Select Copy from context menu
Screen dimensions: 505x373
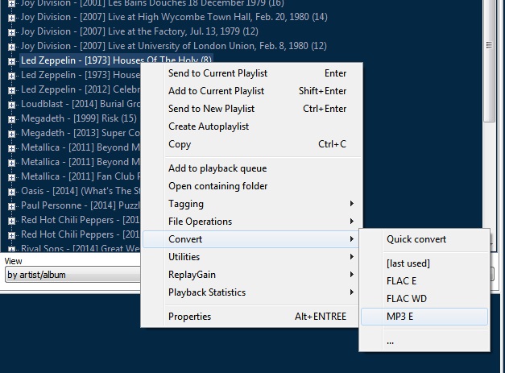[x=251, y=144]
